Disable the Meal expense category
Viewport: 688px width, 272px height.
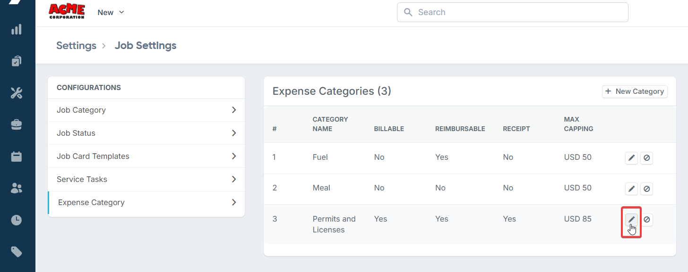pyautogui.click(x=647, y=189)
